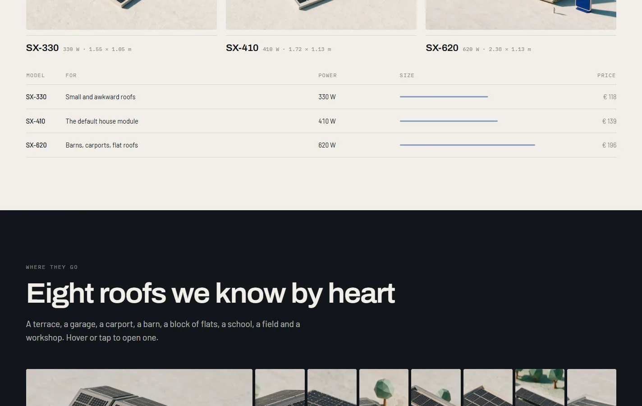The height and width of the screenshot is (406, 642).
Task: Click the "WHERE THEY GO" section label
Action: pos(52,268)
